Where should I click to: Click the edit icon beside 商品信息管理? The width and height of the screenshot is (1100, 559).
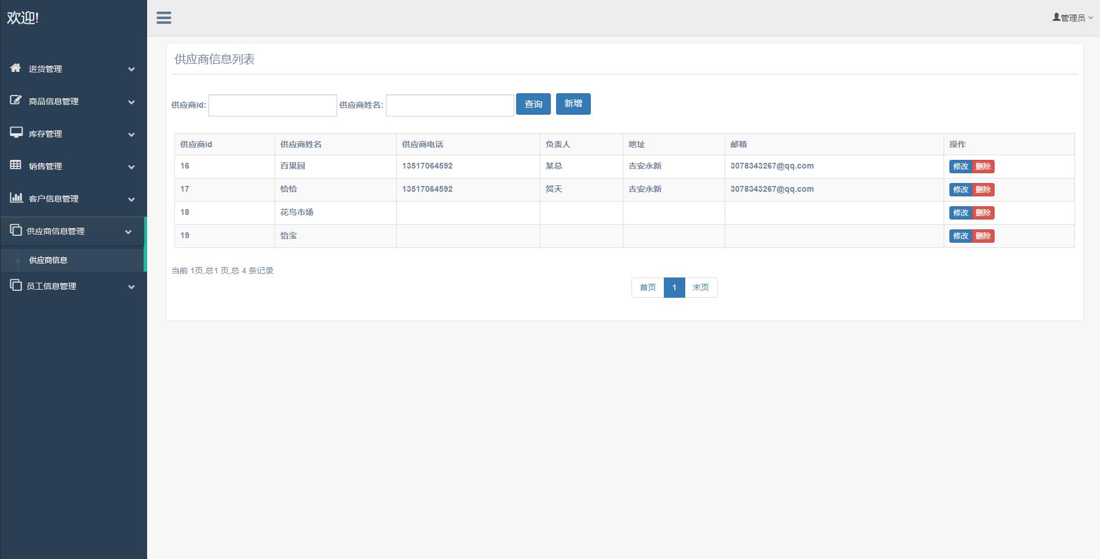coord(16,100)
